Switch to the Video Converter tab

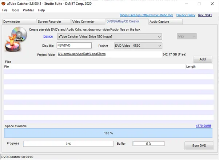(88, 22)
